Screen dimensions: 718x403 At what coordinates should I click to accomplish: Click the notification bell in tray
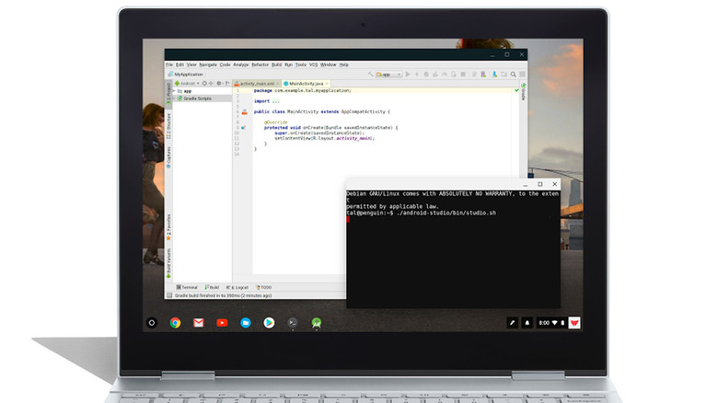[x=527, y=323]
